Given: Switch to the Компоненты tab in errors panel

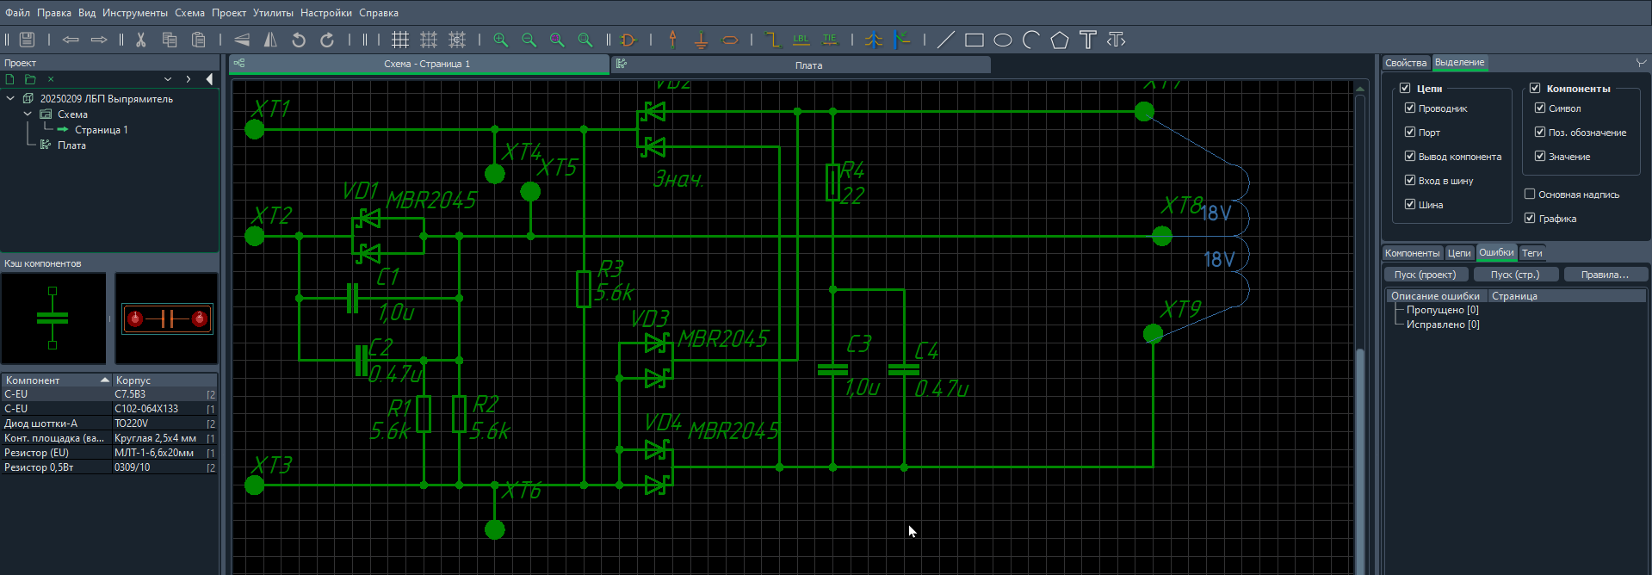Looking at the screenshot, I should pos(1412,253).
